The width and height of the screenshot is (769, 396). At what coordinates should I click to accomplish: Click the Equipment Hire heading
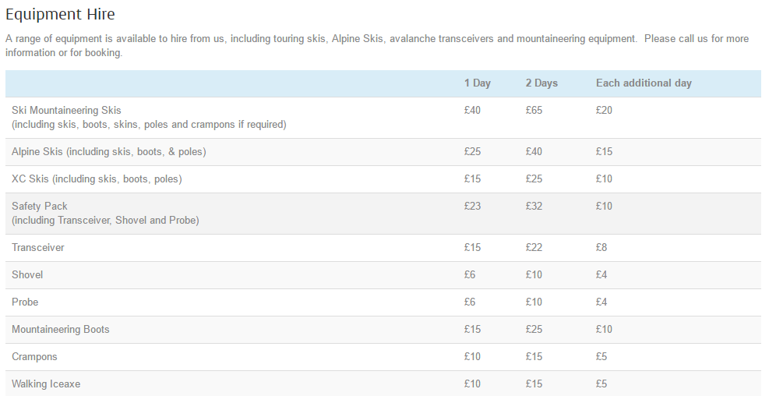click(60, 14)
